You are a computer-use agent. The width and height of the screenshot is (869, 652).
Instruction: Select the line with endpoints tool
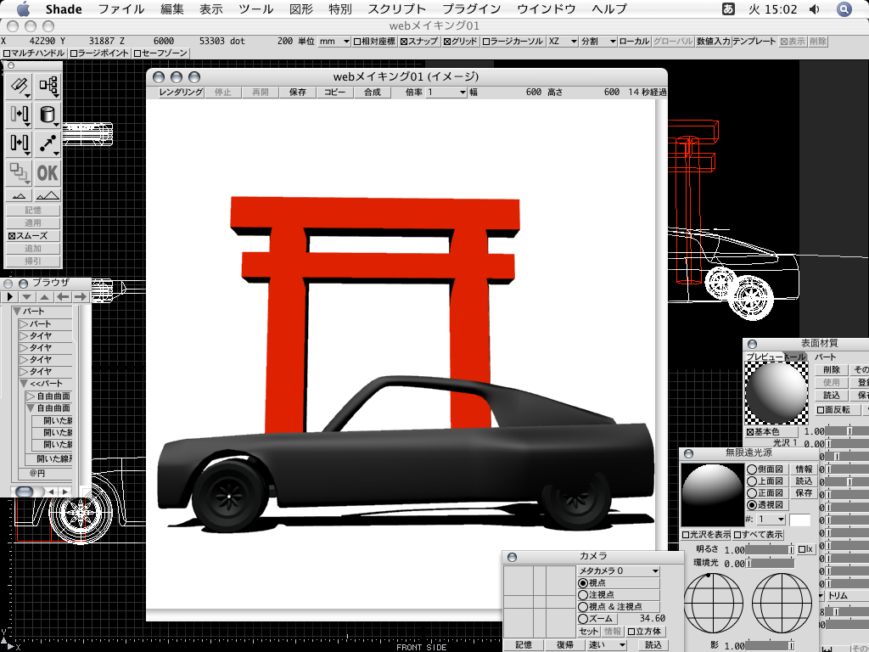click(48, 143)
